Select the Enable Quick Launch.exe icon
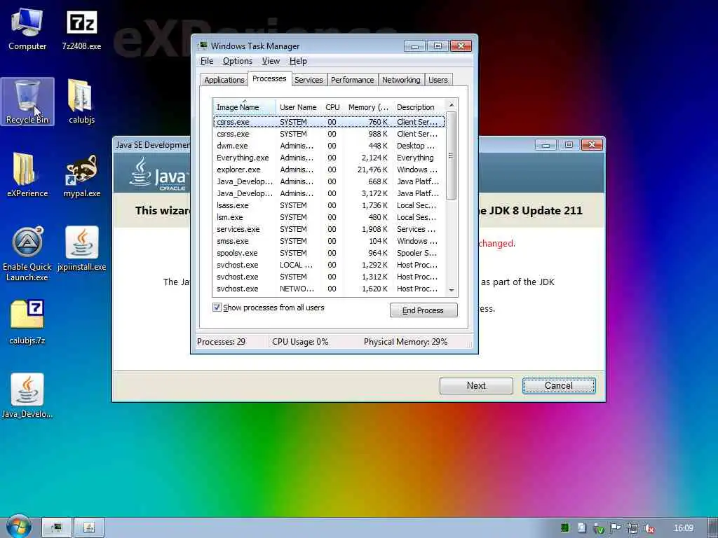Screen dimensions: 718x538 coord(27,254)
